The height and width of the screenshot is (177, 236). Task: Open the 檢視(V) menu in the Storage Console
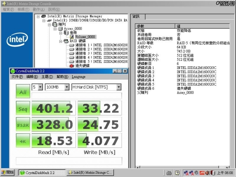tap(23, 9)
